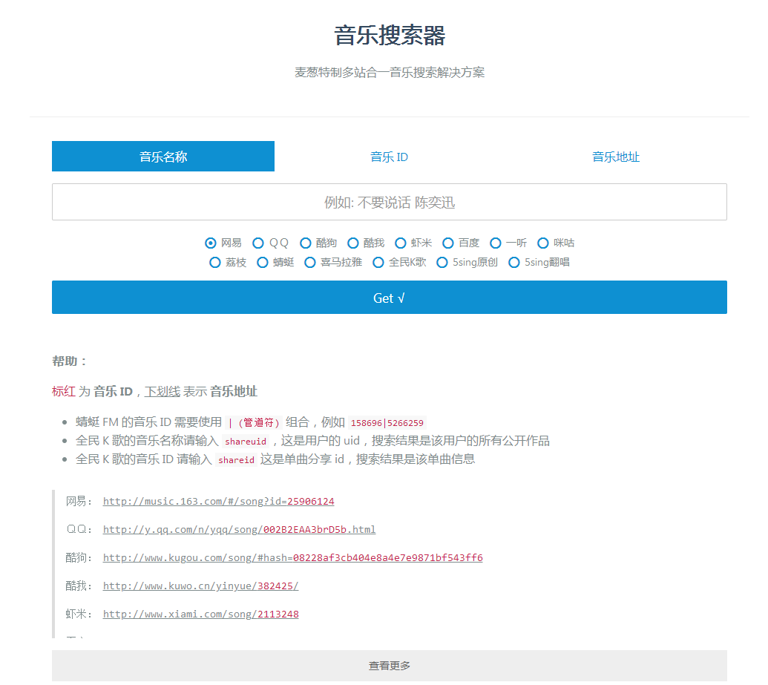
Task: Click the shareid code text
Action: pos(236,460)
